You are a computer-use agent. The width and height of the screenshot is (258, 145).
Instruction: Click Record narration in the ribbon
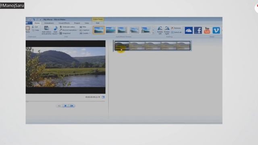point(68,30)
